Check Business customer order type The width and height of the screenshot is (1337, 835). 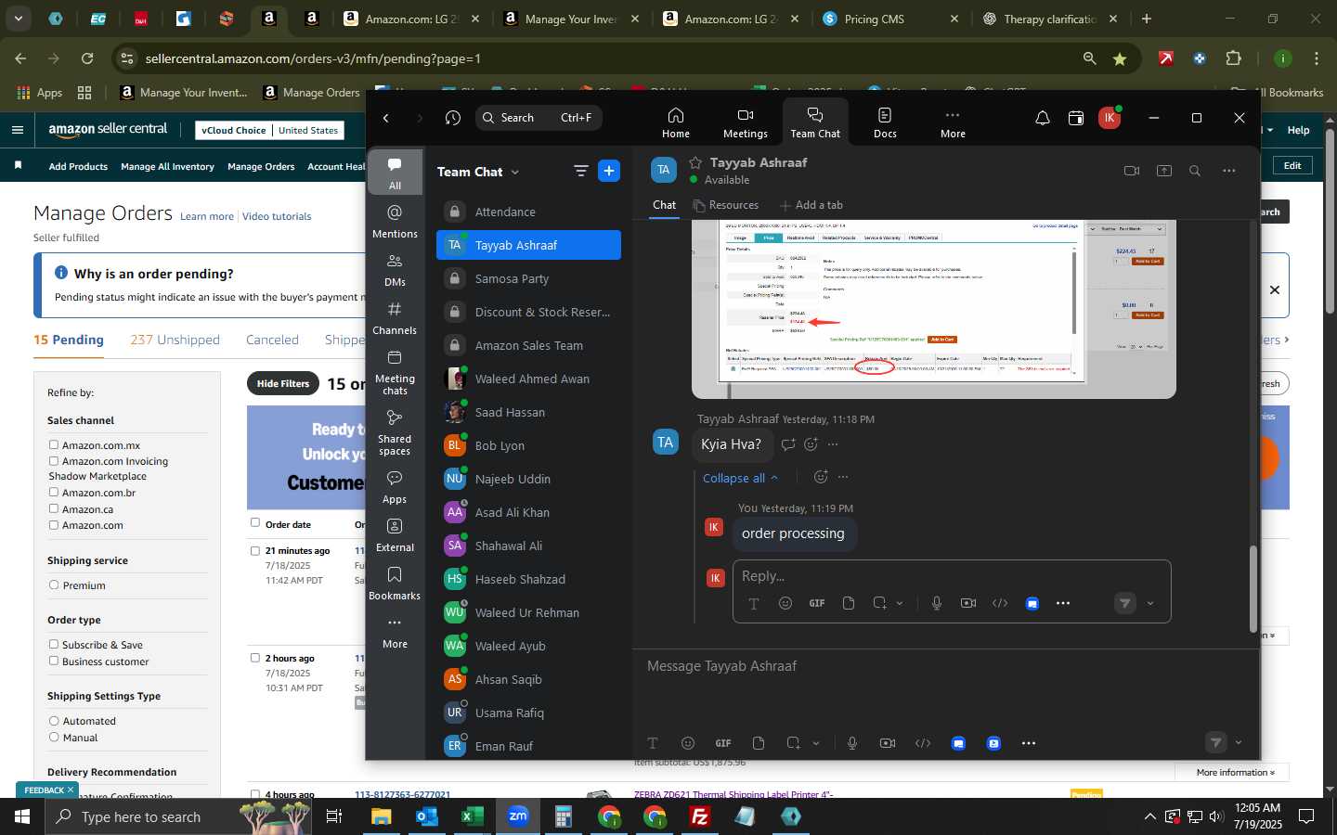click(54, 662)
